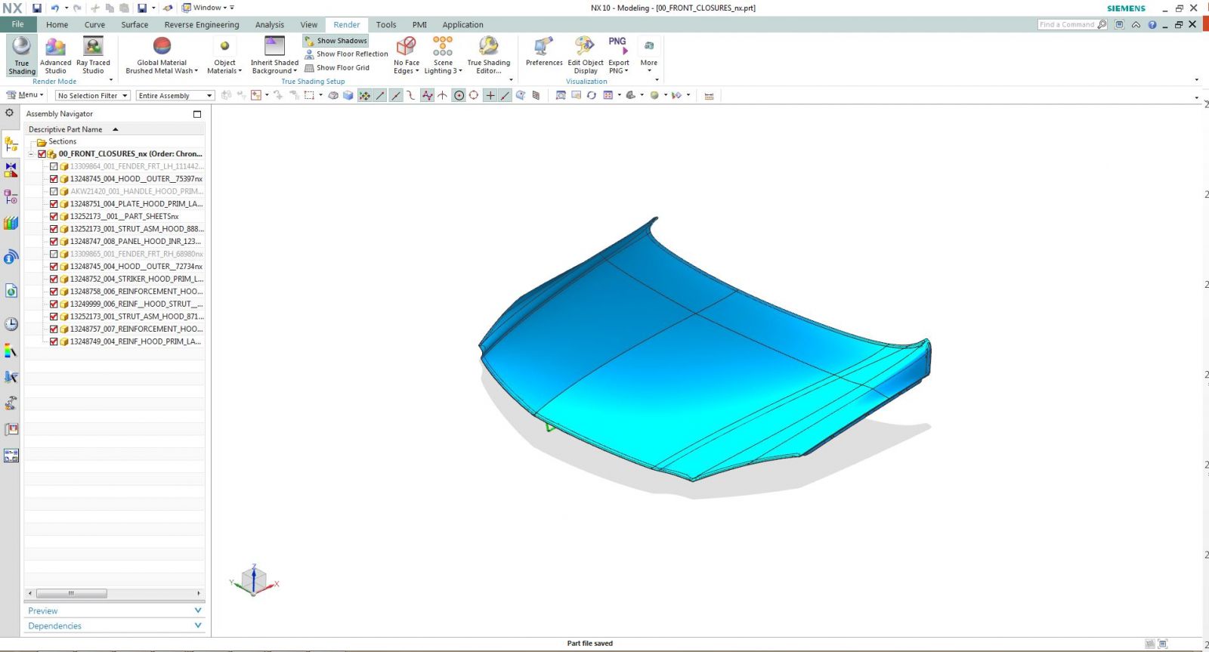Viewport: 1209px width, 652px height.
Task: Open Edit Object Display
Action: point(585,48)
